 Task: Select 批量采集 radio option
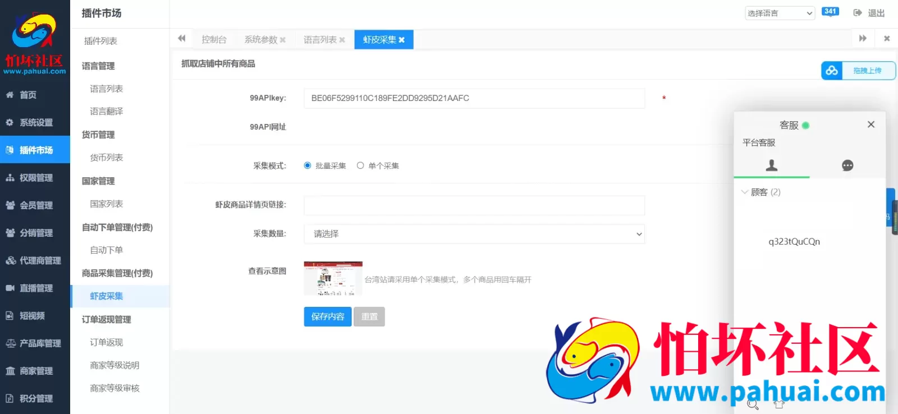click(308, 165)
